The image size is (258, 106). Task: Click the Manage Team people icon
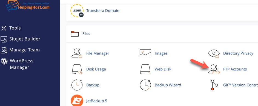pos(4,50)
